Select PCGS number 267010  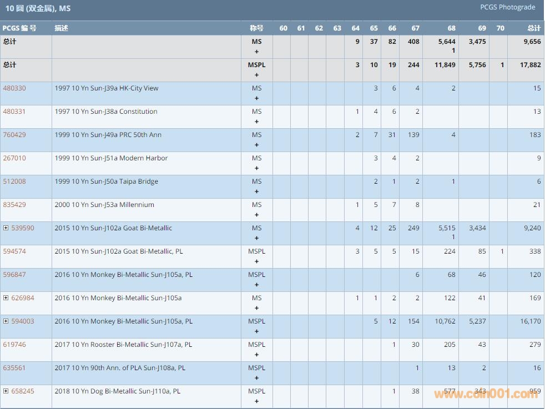click(14, 158)
